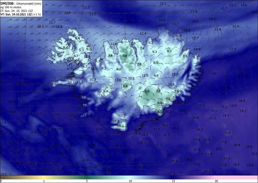Viewport: 258px width, 183px height.
Task: Click the 10.2 value on the map
Action: (116, 121)
